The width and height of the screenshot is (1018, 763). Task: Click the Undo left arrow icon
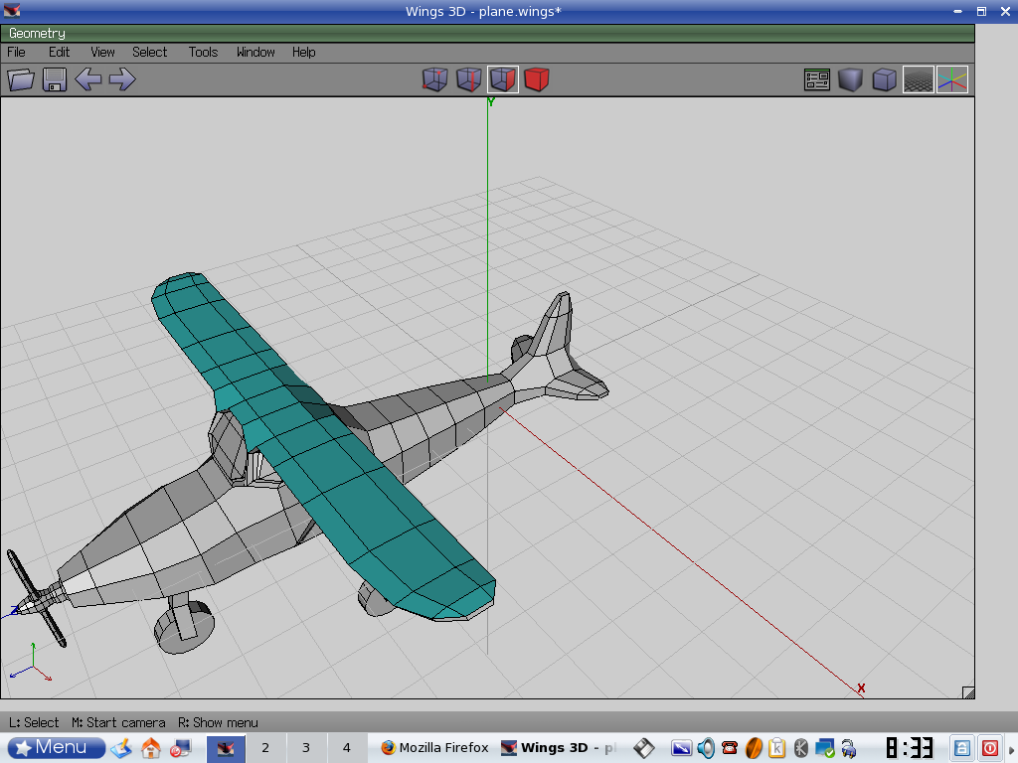[x=88, y=79]
